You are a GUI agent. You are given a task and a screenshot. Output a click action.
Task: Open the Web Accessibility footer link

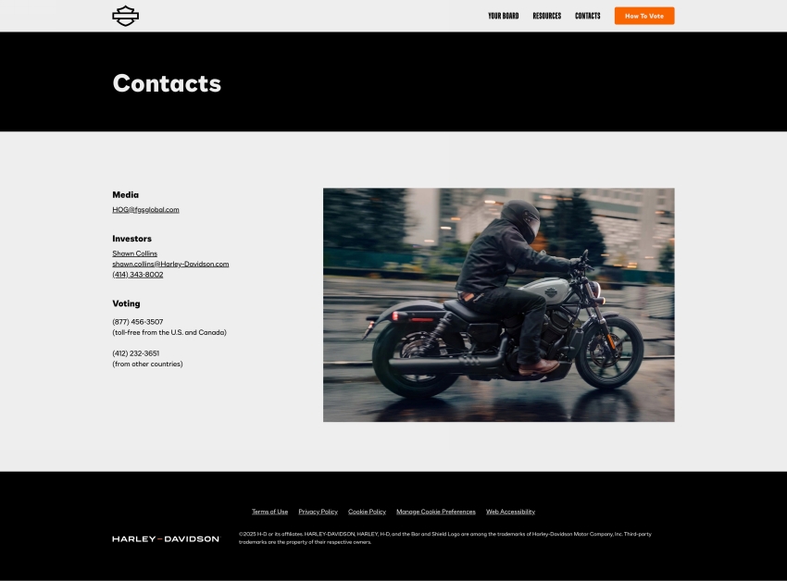[510, 512]
